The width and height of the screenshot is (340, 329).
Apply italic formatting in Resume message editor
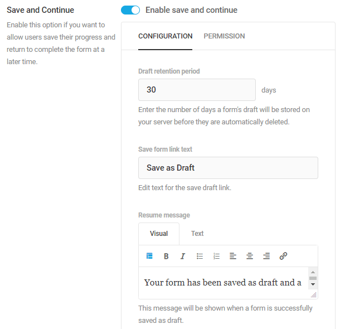pos(183,256)
